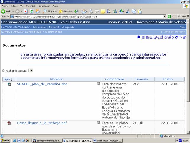Click the green Ir go button
The width and height of the screenshot is (190, 143).
tap(170, 17)
